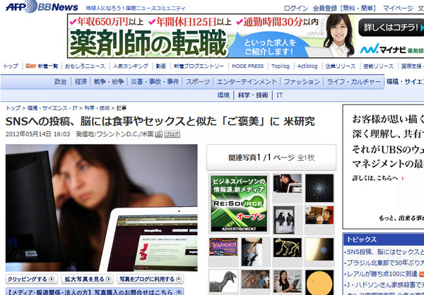Open おもしろニュース menu item
This screenshot has height=295, width=424.
click(x=85, y=66)
